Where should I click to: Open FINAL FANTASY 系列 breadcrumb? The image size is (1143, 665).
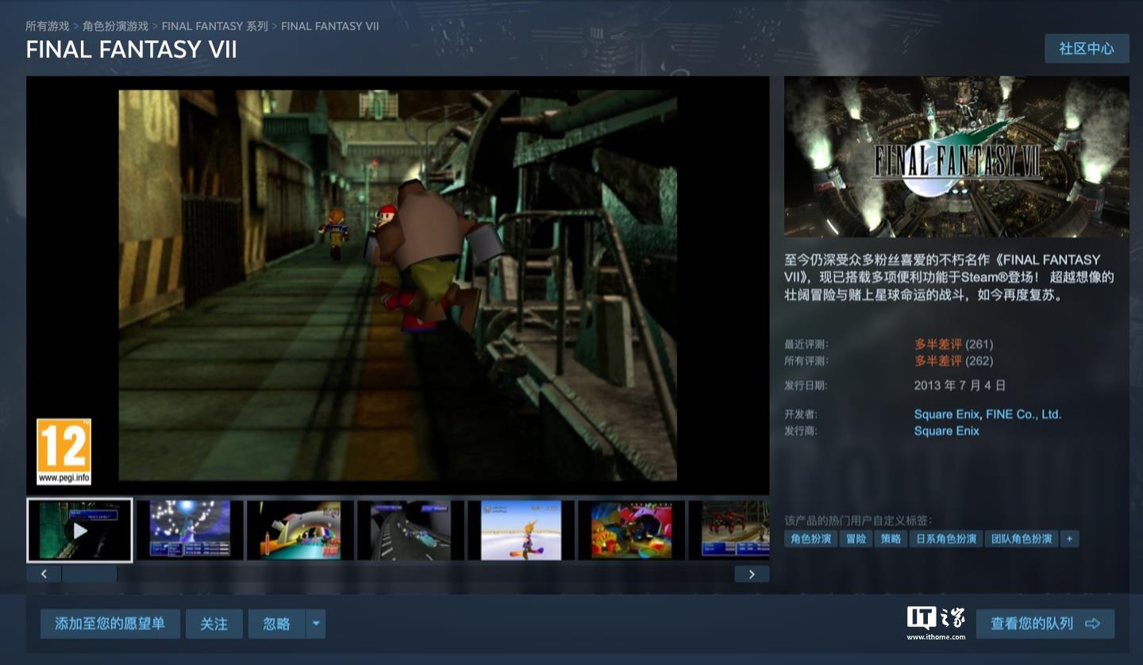pos(214,26)
